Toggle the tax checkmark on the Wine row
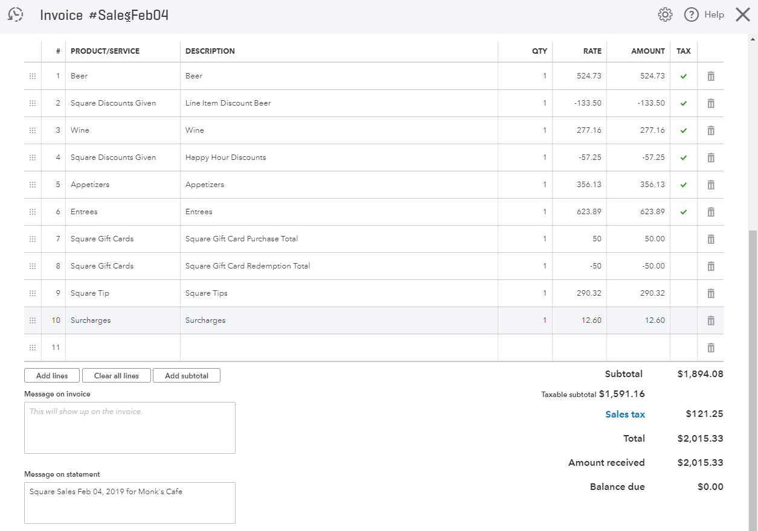The width and height of the screenshot is (758, 531). [684, 130]
